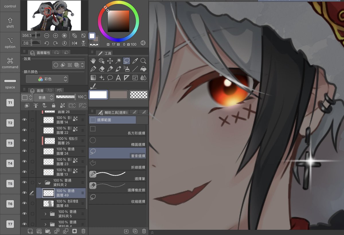This screenshot has height=235, width=344.
Task: Tick the checkbox beside 圖層 13
Action: (32, 172)
